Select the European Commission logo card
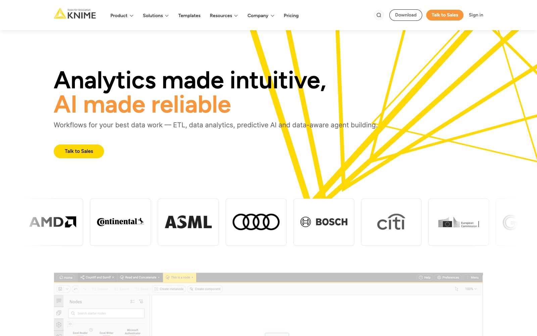 coord(458,222)
